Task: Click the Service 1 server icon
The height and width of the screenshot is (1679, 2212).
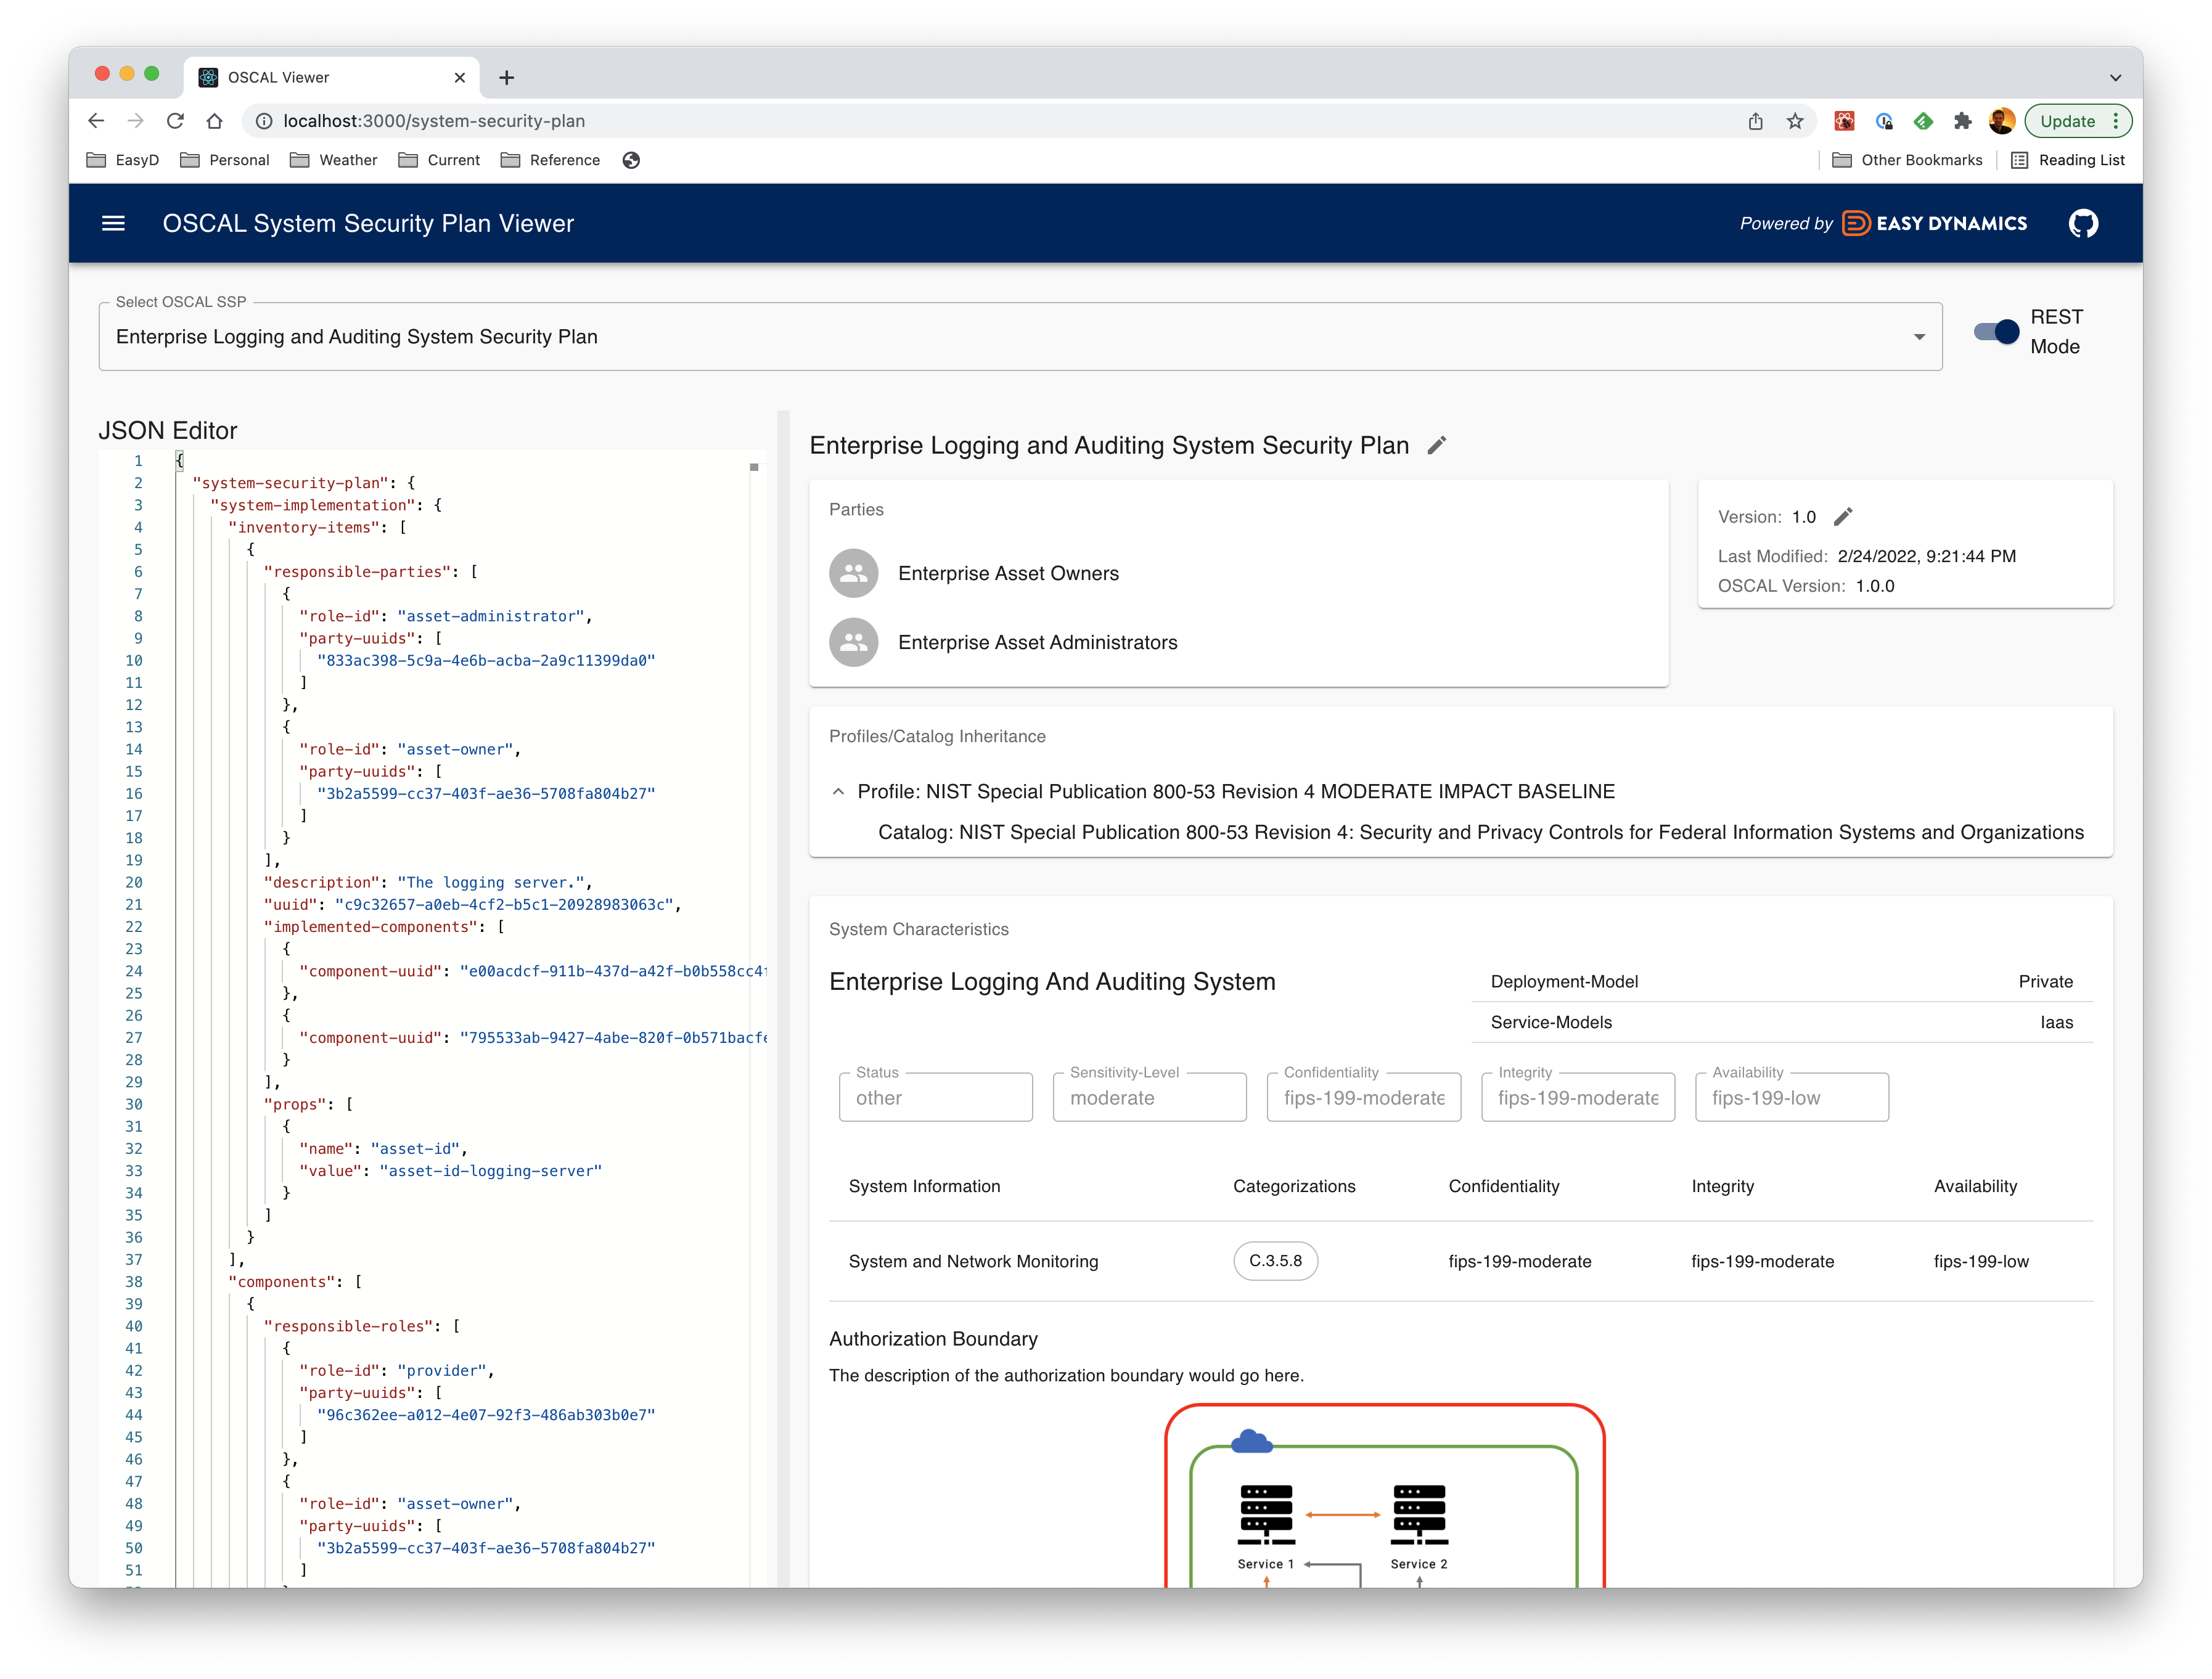Action: (1266, 1515)
